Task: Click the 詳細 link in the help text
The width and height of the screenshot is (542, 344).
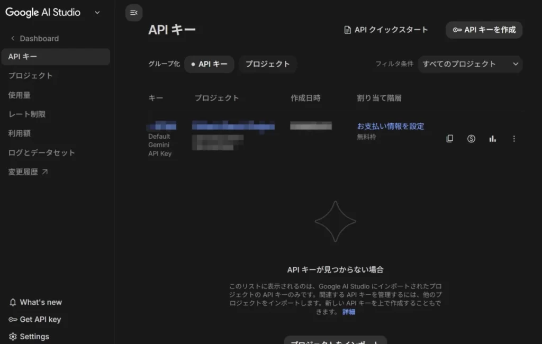Action: (349, 312)
